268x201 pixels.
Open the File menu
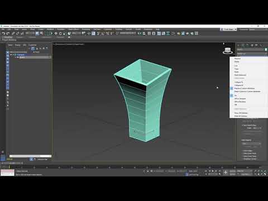[x=3, y=29]
